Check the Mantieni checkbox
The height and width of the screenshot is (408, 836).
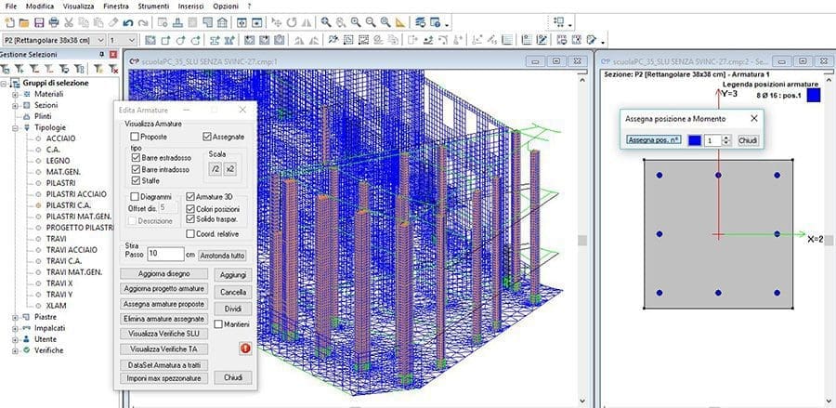(x=218, y=323)
